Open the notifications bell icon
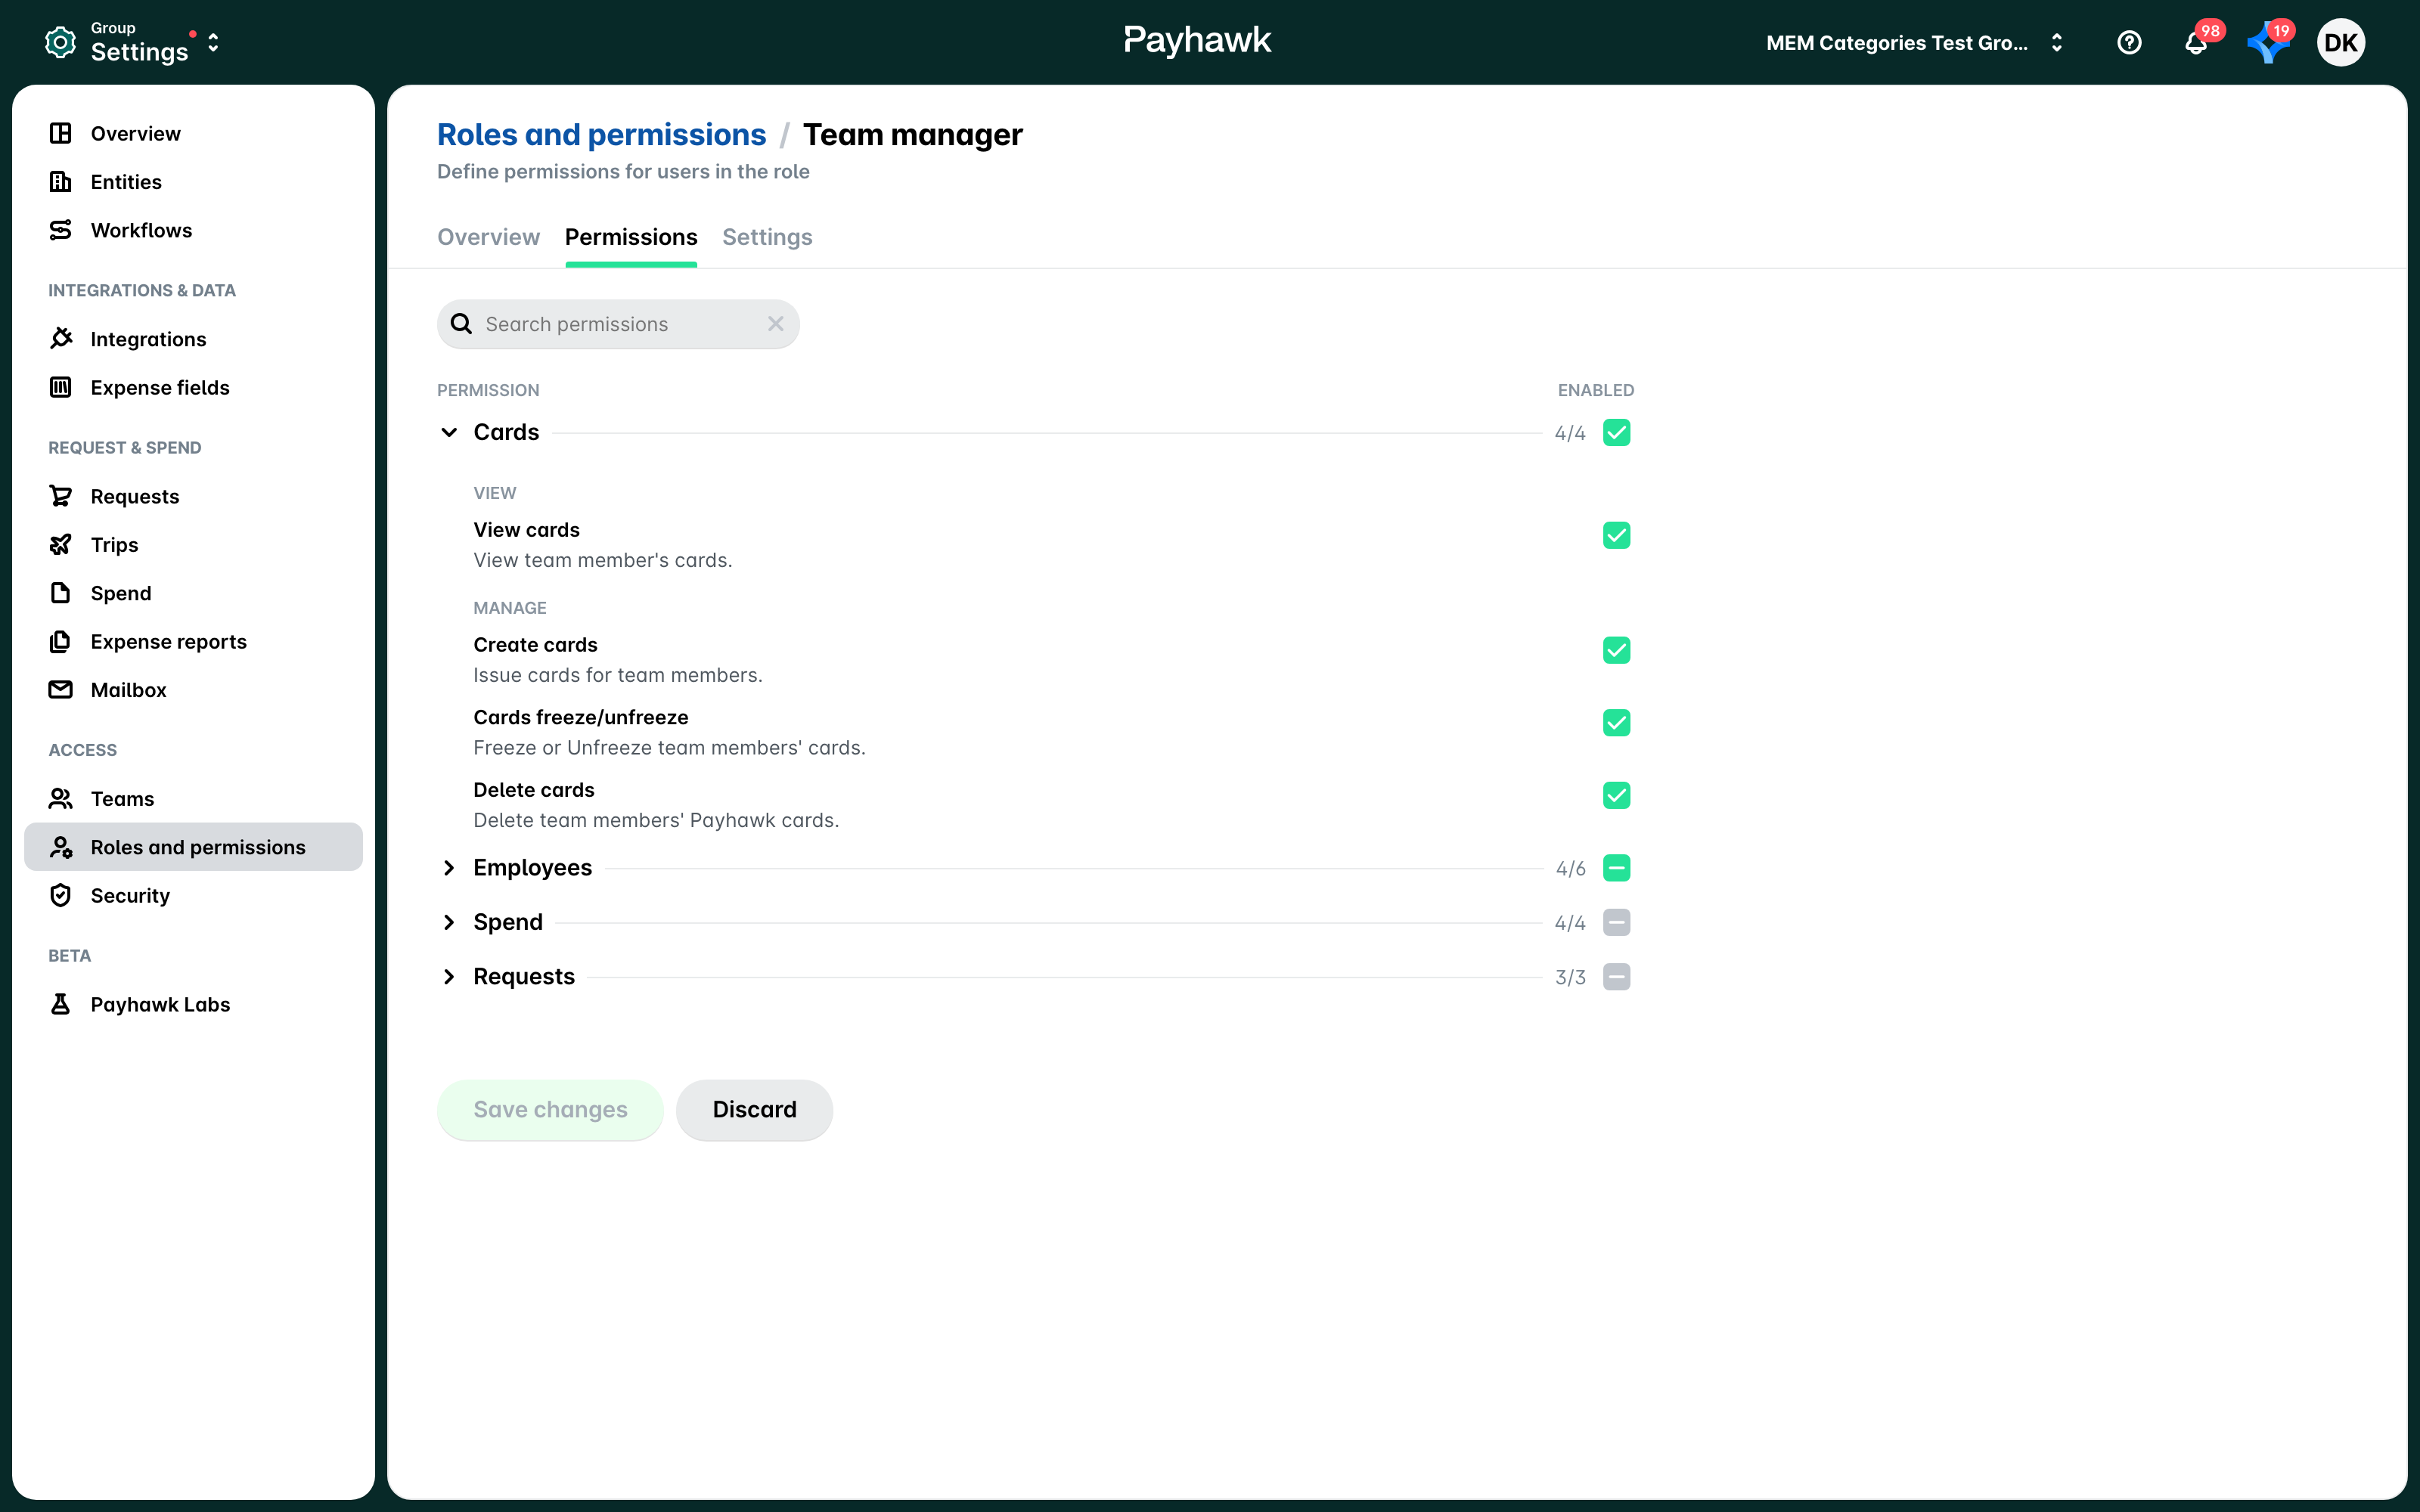 [2195, 43]
